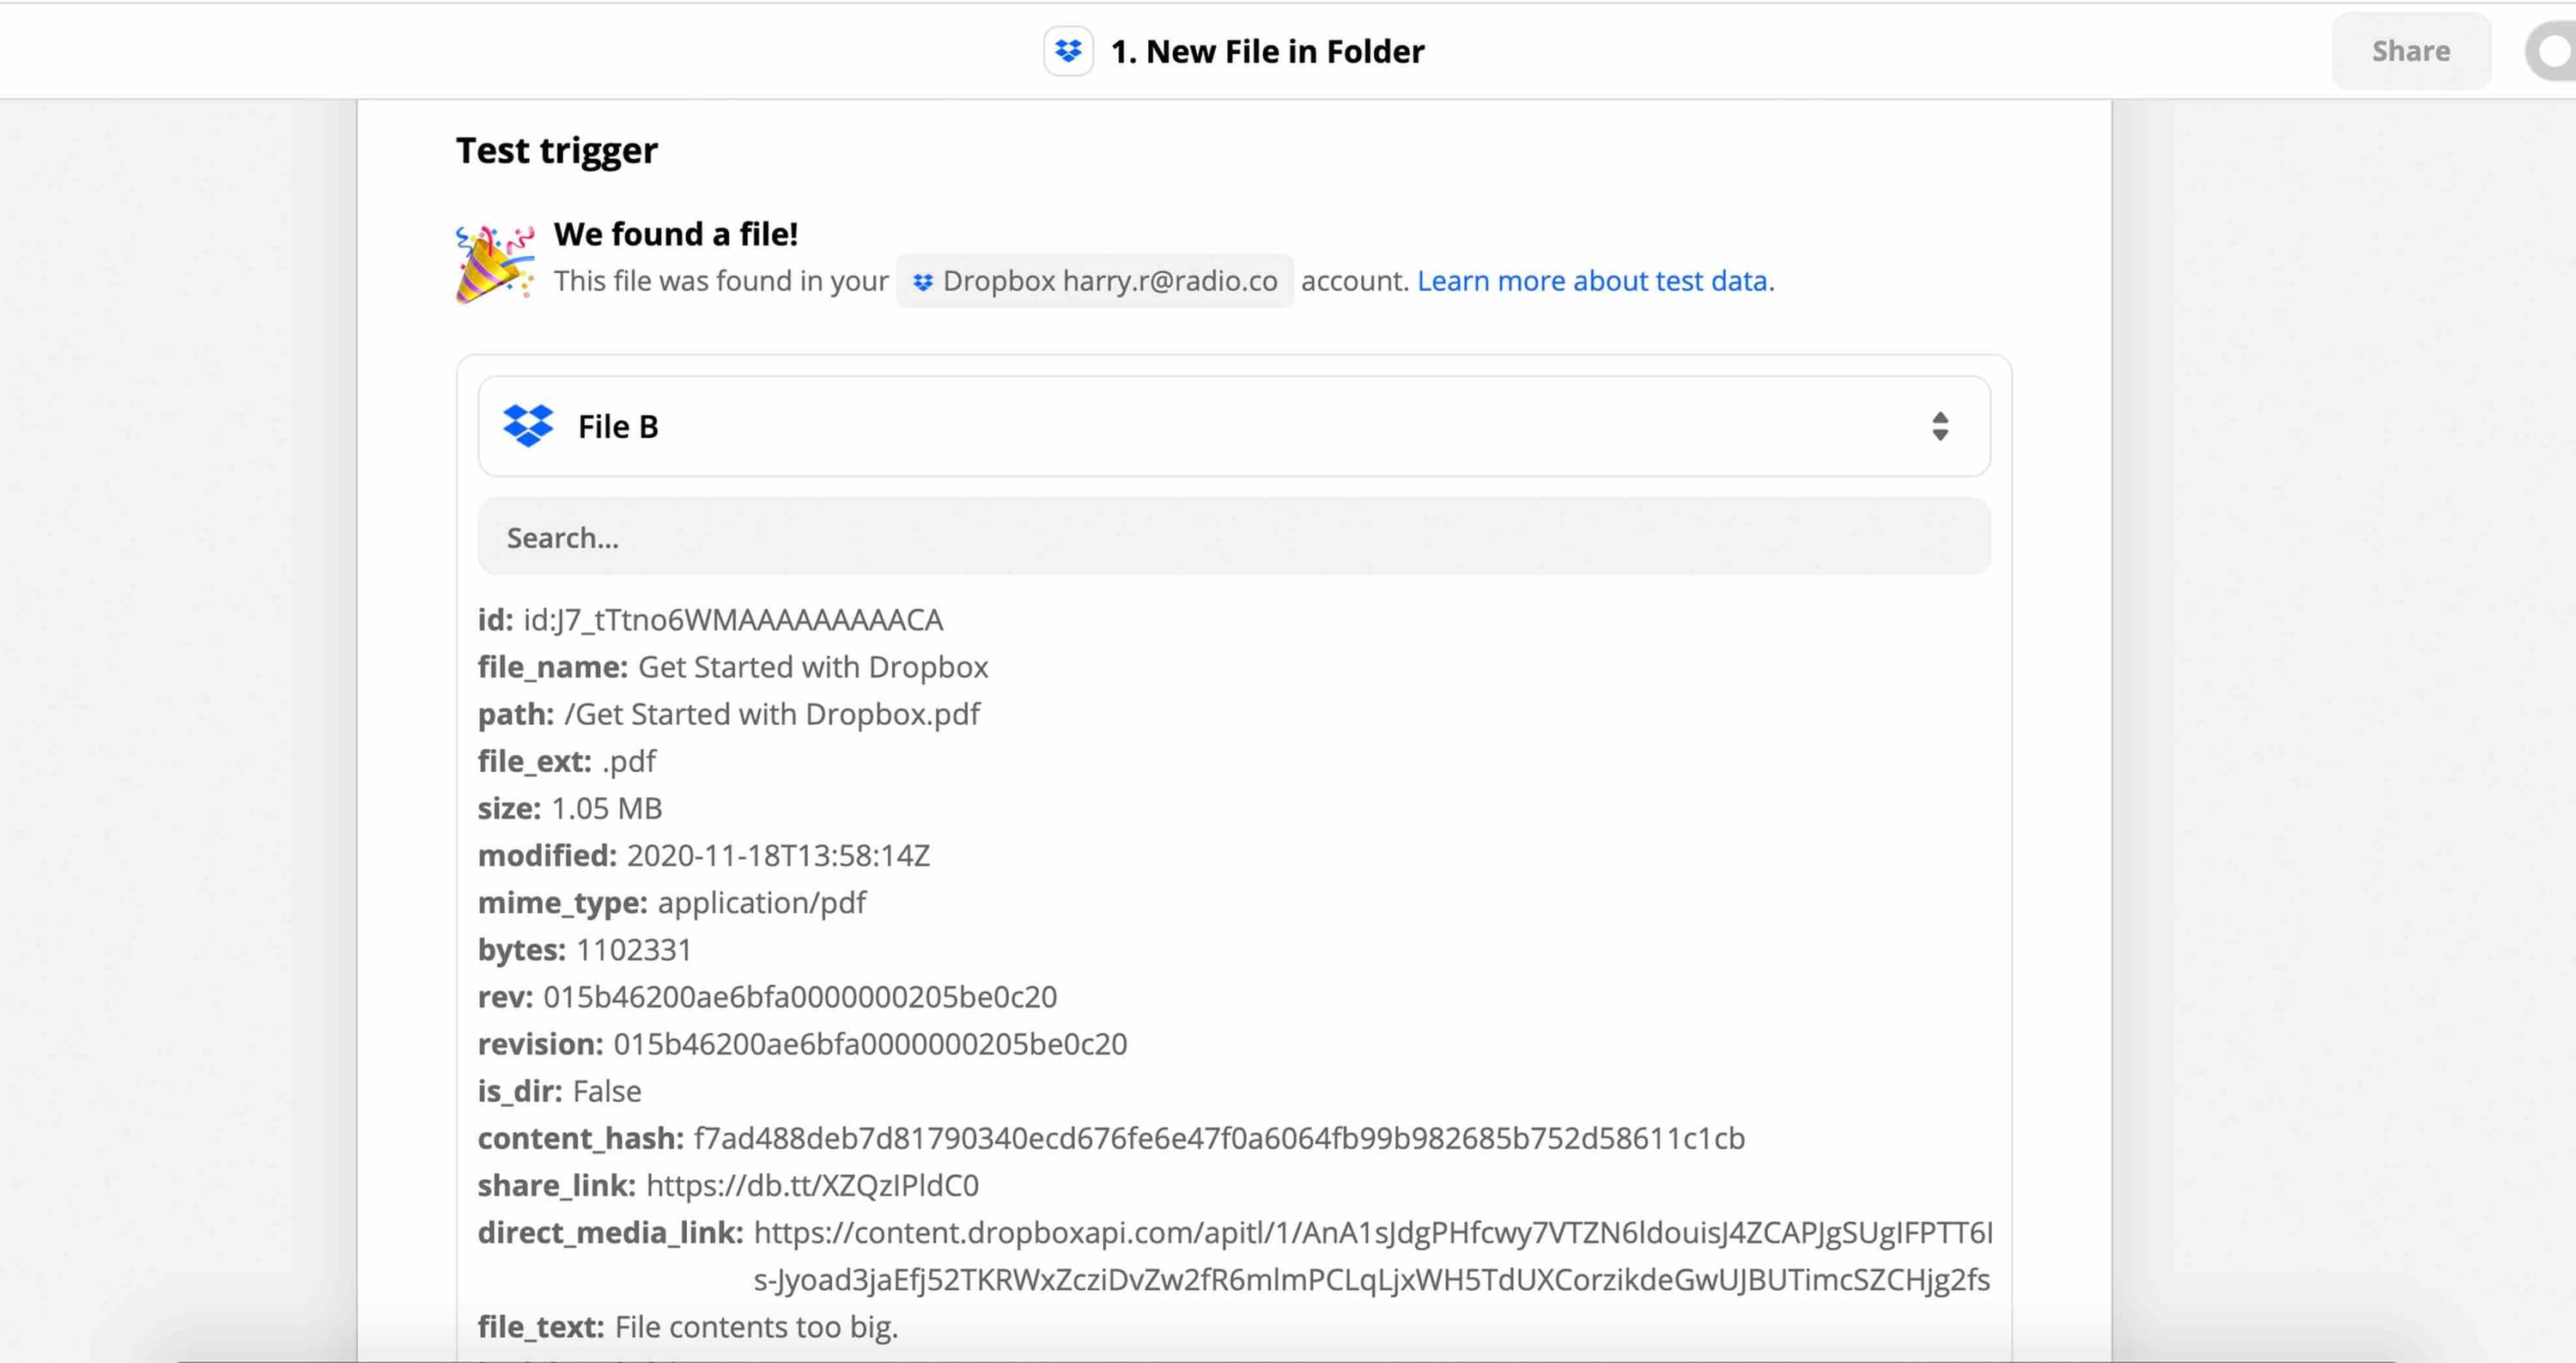Click the Test trigger section heading
This screenshot has width=2576, height=1363.
pyautogui.click(x=557, y=150)
